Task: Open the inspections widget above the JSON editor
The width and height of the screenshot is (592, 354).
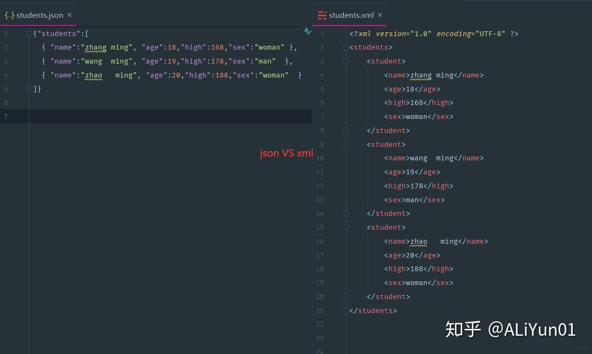Action: point(308,31)
